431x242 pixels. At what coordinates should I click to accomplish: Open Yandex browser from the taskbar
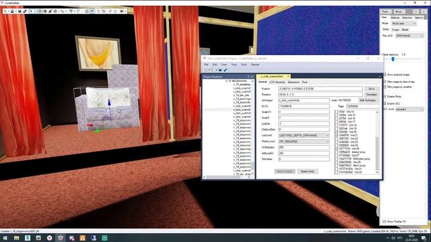coord(49,238)
